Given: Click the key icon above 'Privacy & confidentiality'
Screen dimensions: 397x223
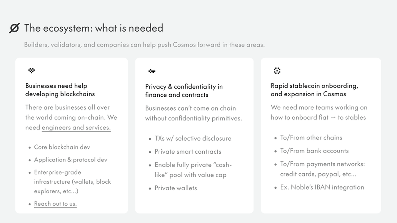Looking at the screenshot, I should click(x=152, y=71).
